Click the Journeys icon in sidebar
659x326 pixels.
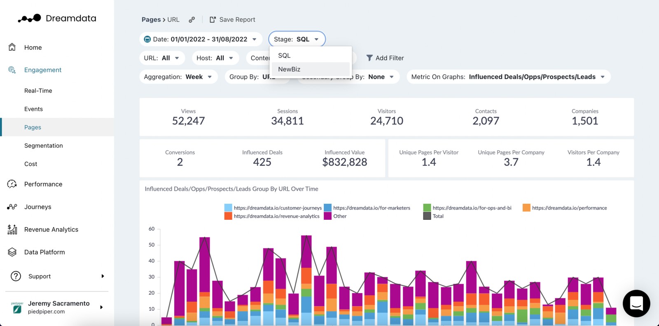pyautogui.click(x=12, y=207)
